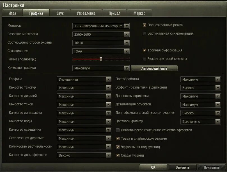Open the Разрешение экрана dropdown

coord(127,34)
